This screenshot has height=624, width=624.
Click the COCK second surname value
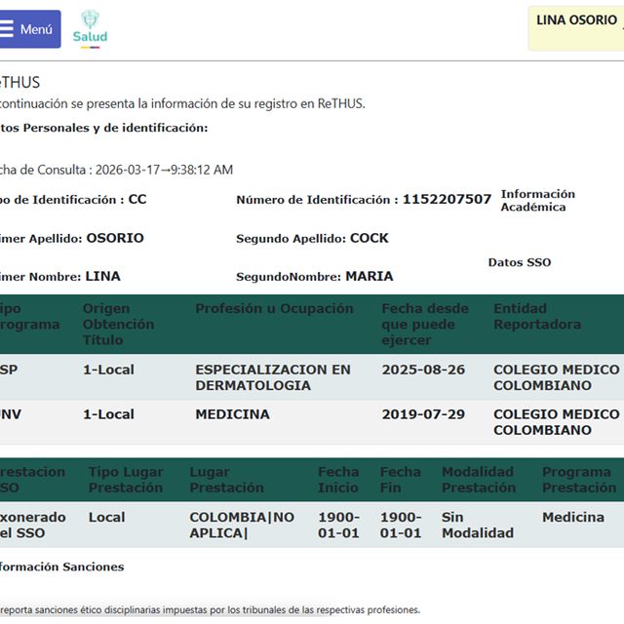[x=369, y=238]
